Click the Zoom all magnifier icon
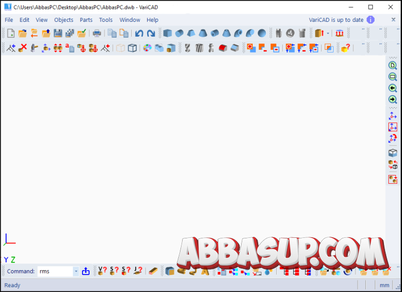This screenshot has width=402, height=292. click(393, 66)
